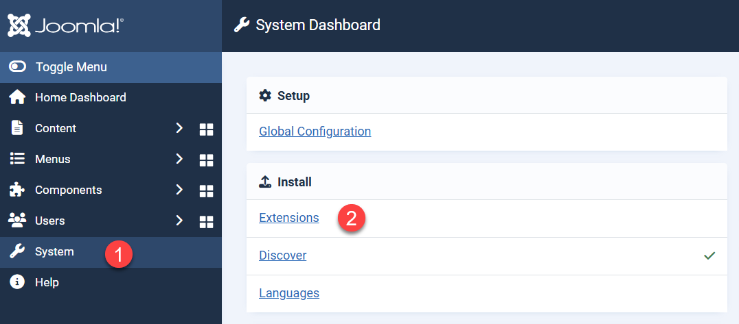739x324 pixels.
Task: Click the Components puzzle piece icon
Action: (x=17, y=190)
